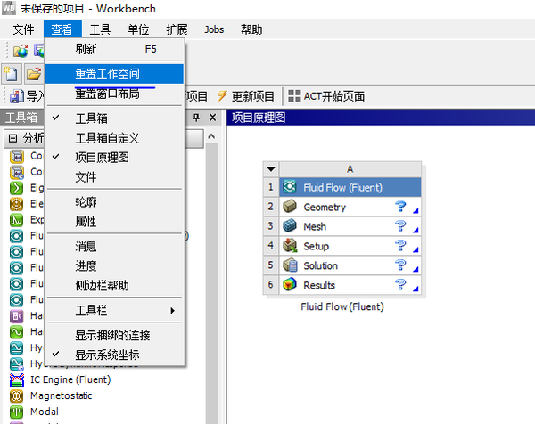Image resolution: width=535 pixels, height=424 pixels.
Task: Click the Ele toolbox item icon
Action: click(x=16, y=204)
